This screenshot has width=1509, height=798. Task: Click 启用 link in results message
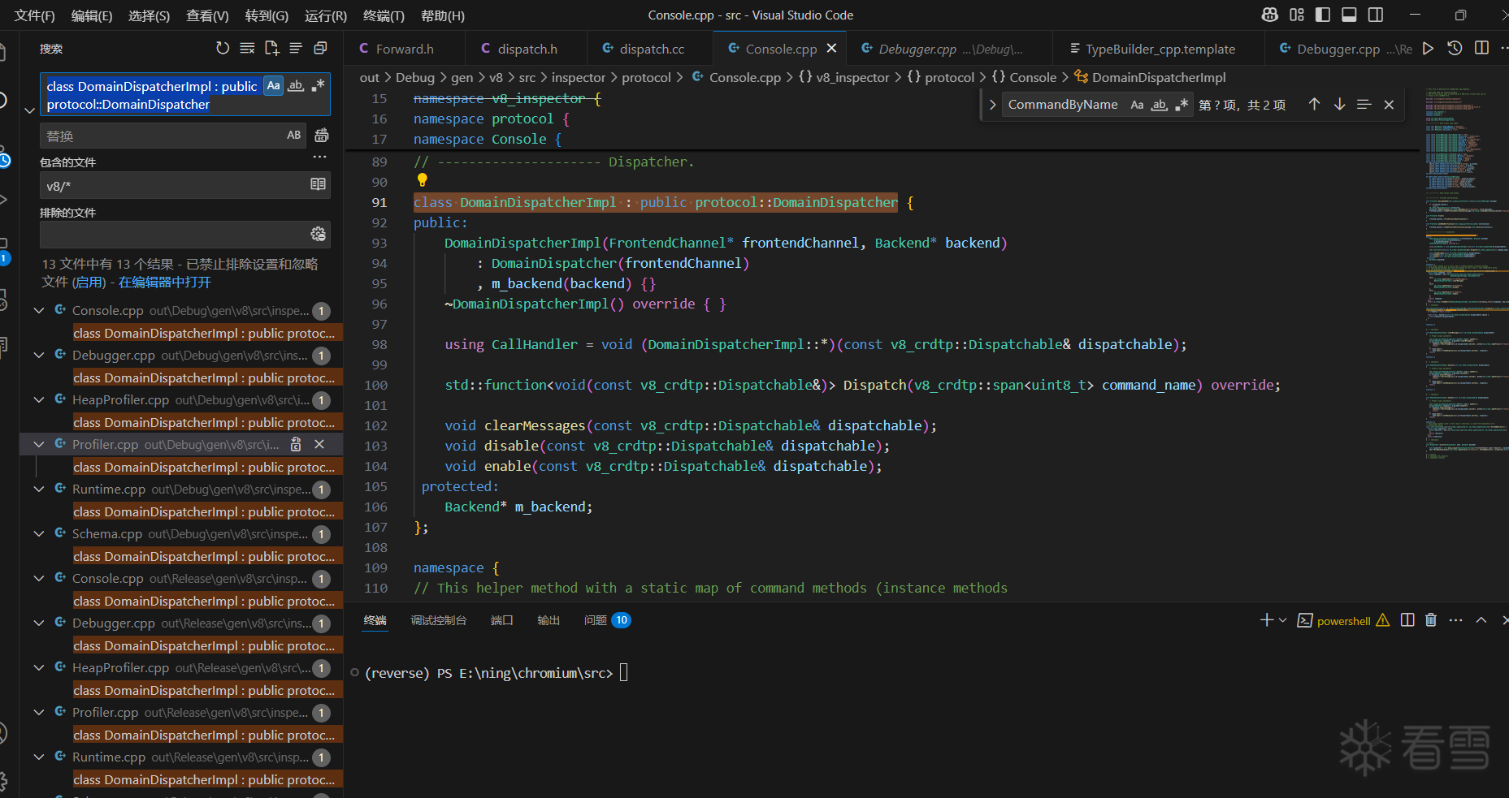click(89, 282)
